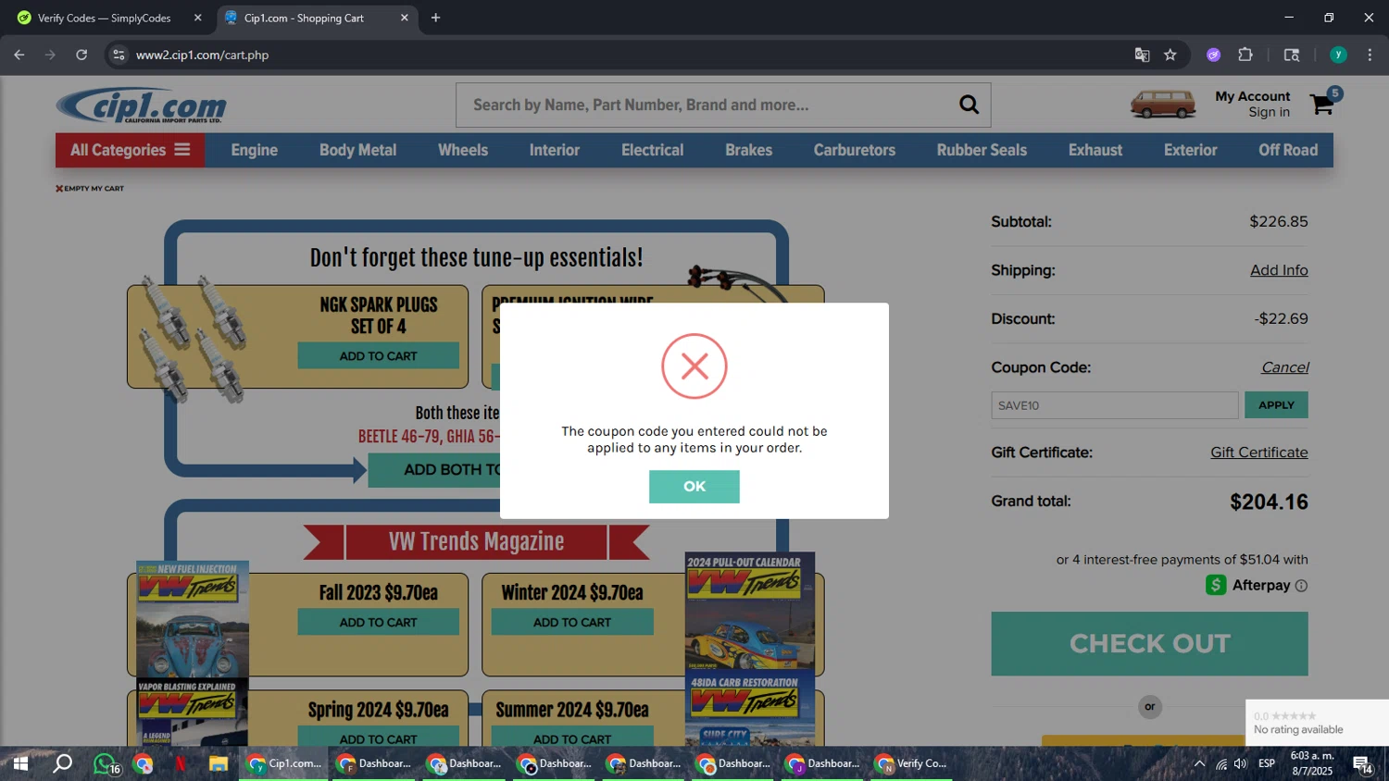Open the browser extensions puzzle icon

point(1245,55)
